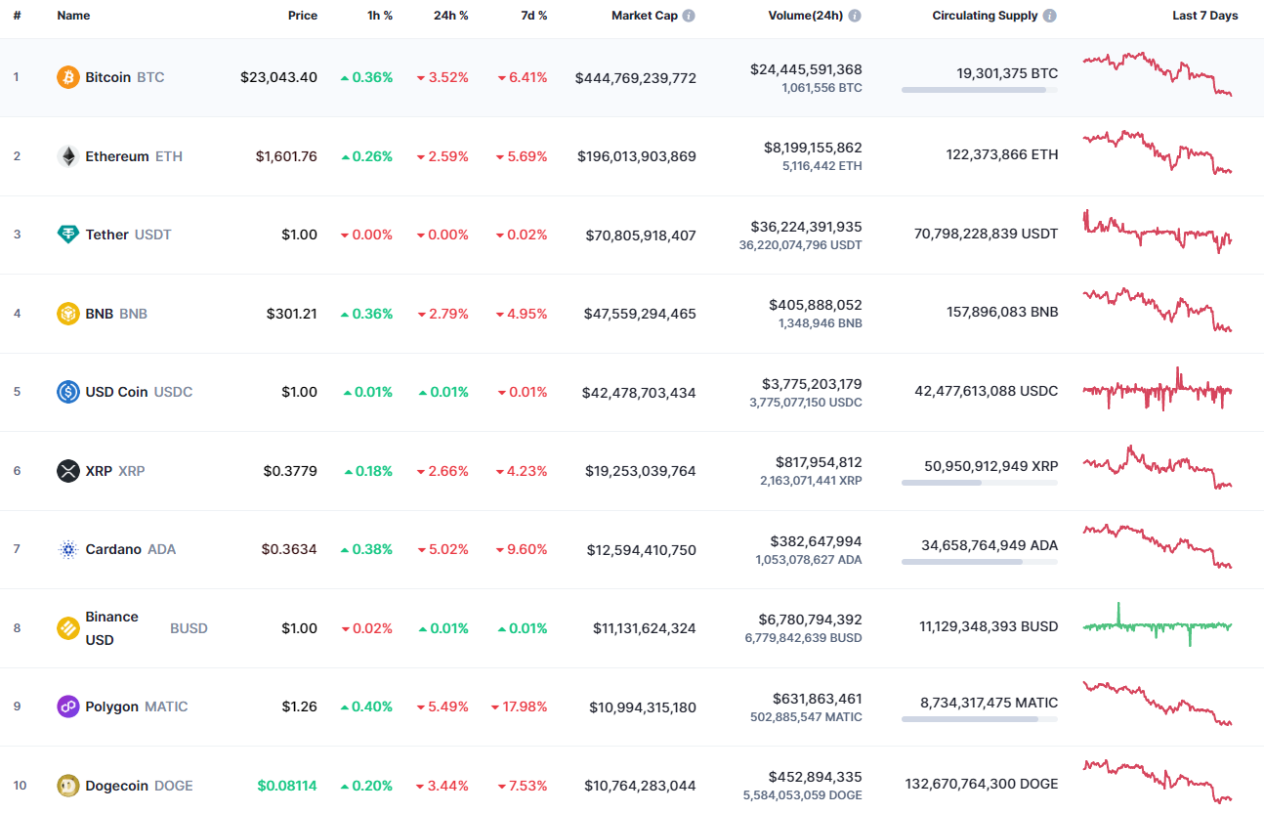Click the Tether USDT logo
Image resolution: width=1264 pixels, height=813 pixels.
[x=66, y=234]
